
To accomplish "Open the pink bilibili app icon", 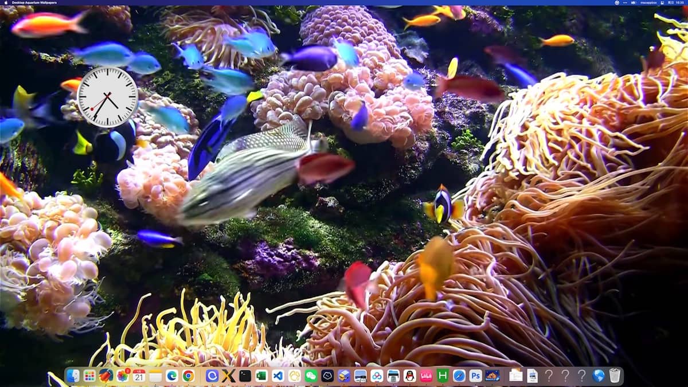I will tap(426, 376).
